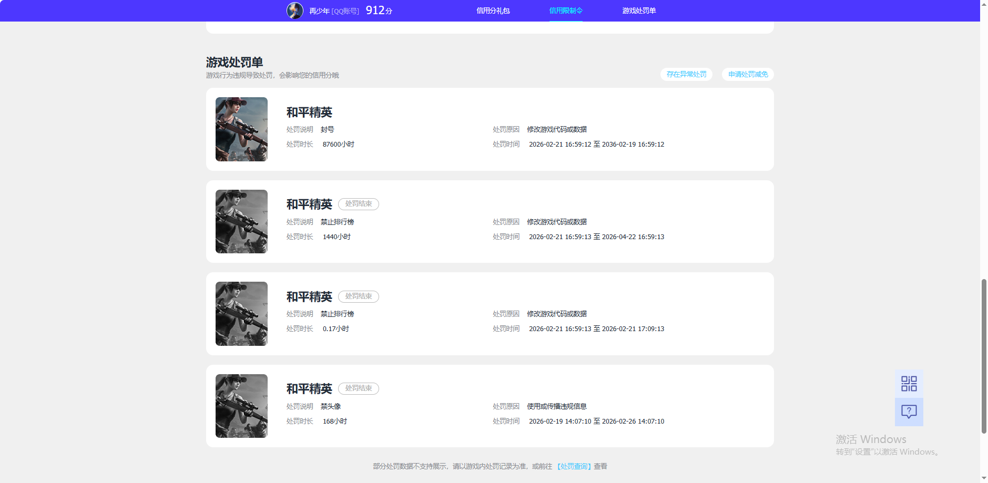The image size is (988, 483).
Task: Click the 使用或传播违规信息 reason text
Action: (x=557, y=406)
